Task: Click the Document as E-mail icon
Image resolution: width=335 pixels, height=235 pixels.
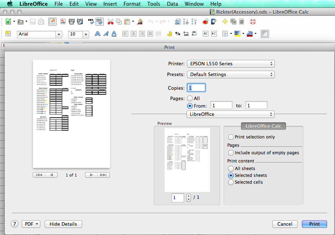Action: (41, 22)
